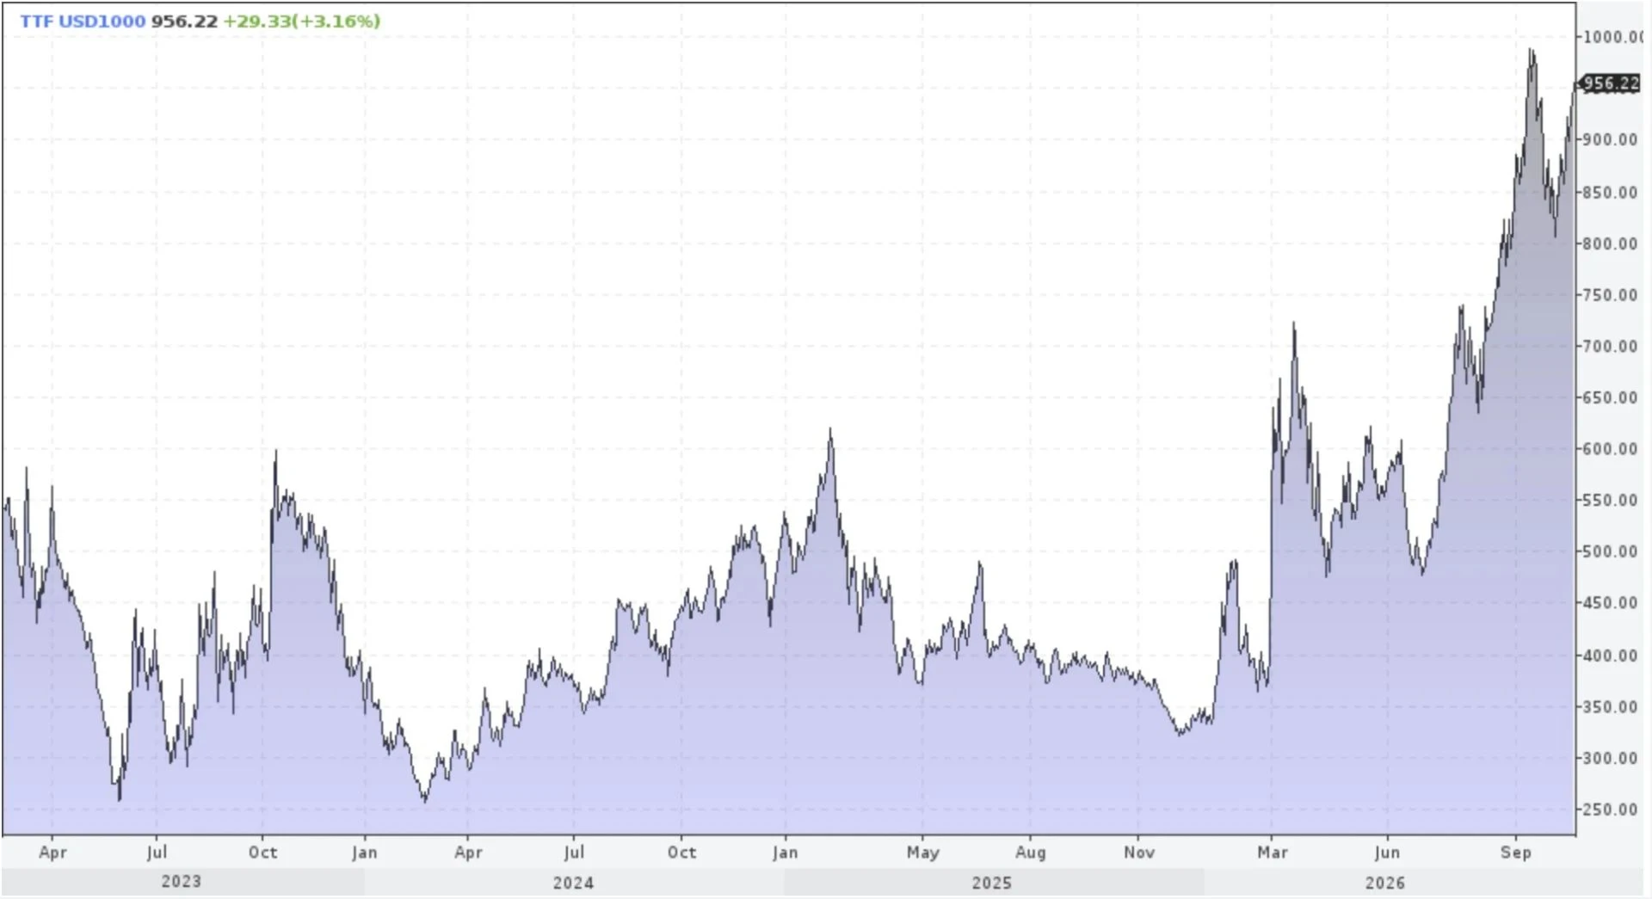Click the Nov label on the time axis
This screenshot has width=1652, height=899.
tap(1139, 852)
